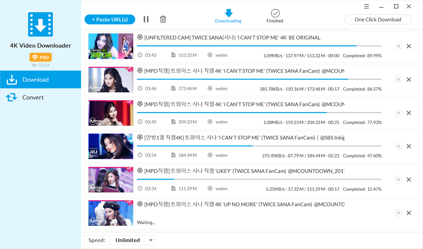Viewport: 423px width, 249px height.
Task: Click the SBS Inkigayo 'I CAN'T STOP ME' title
Action: coord(244,138)
